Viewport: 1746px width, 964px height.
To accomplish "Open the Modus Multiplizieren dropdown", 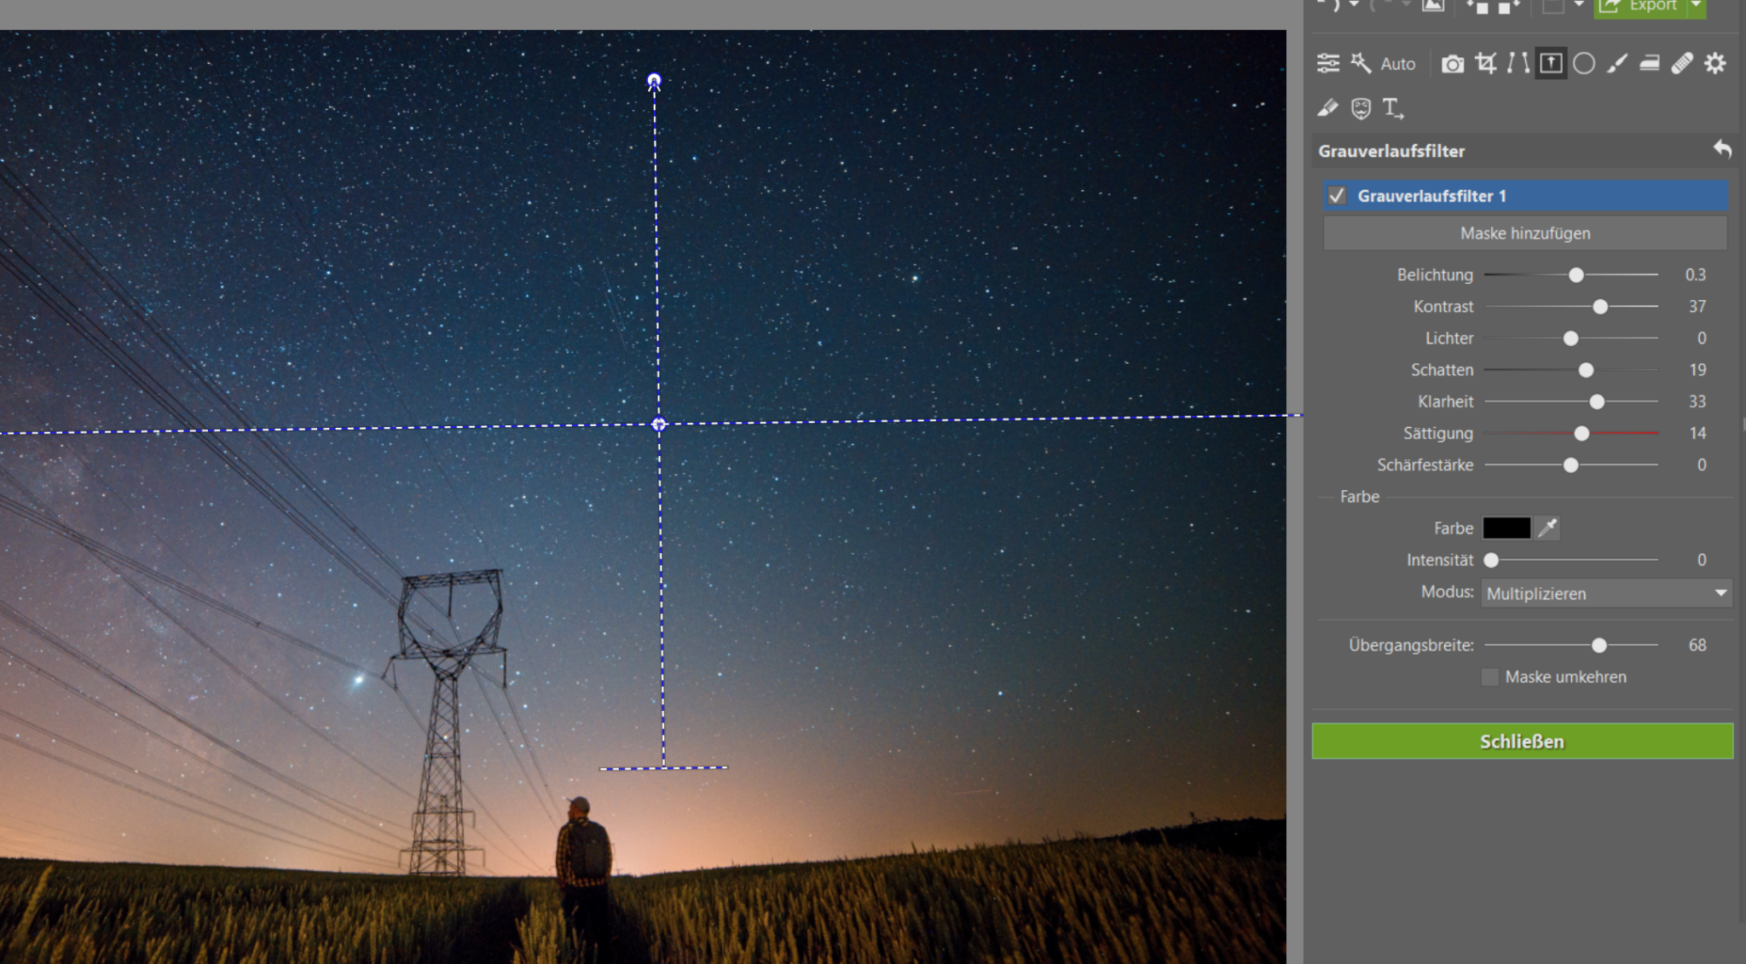I will pyautogui.click(x=1606, y=593).
